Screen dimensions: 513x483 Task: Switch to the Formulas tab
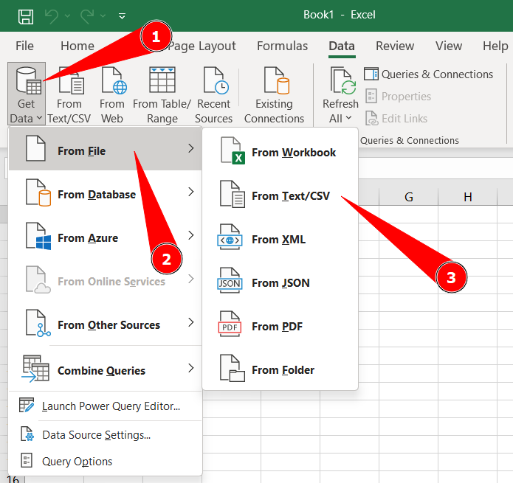(282, 46)
